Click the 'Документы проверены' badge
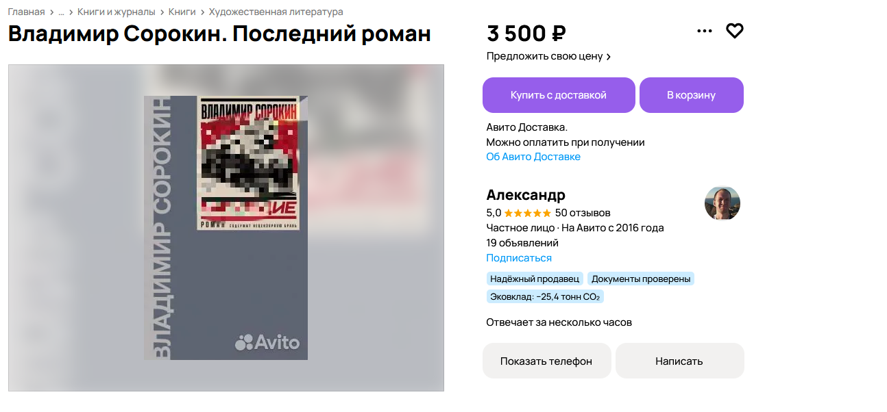Image resolution: width=887 pixels, height=412 pixels. (x=641, y=279)
